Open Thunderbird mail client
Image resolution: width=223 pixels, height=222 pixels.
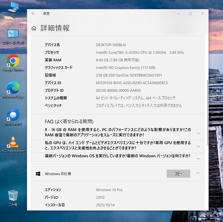13,115
